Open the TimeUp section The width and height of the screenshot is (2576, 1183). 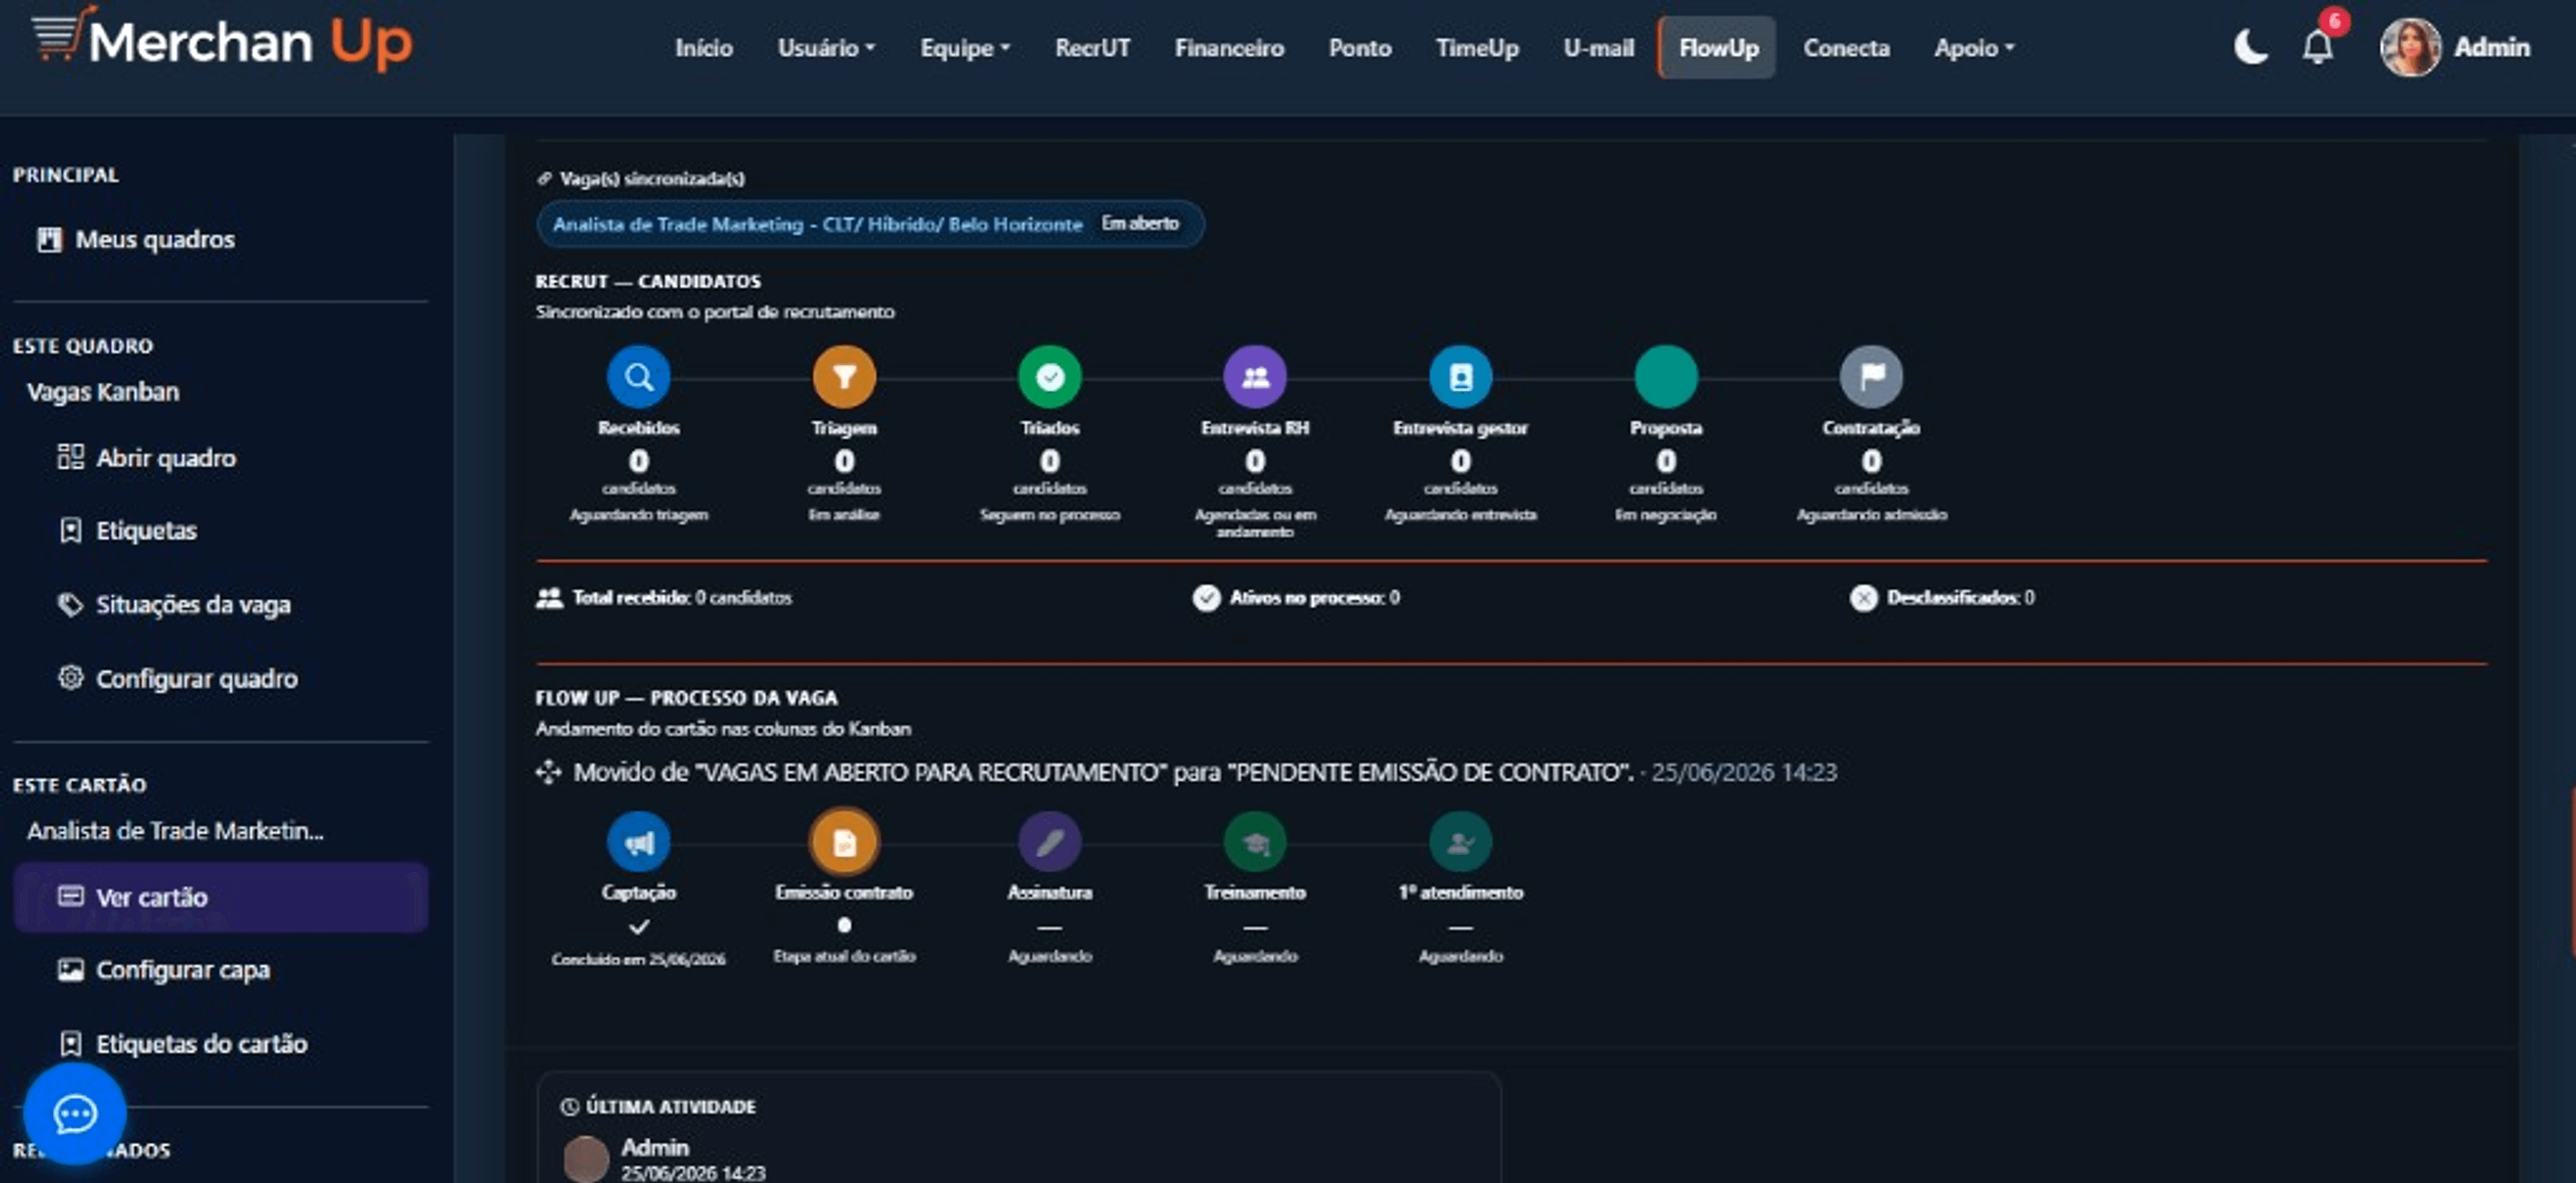pos(1477,48)
